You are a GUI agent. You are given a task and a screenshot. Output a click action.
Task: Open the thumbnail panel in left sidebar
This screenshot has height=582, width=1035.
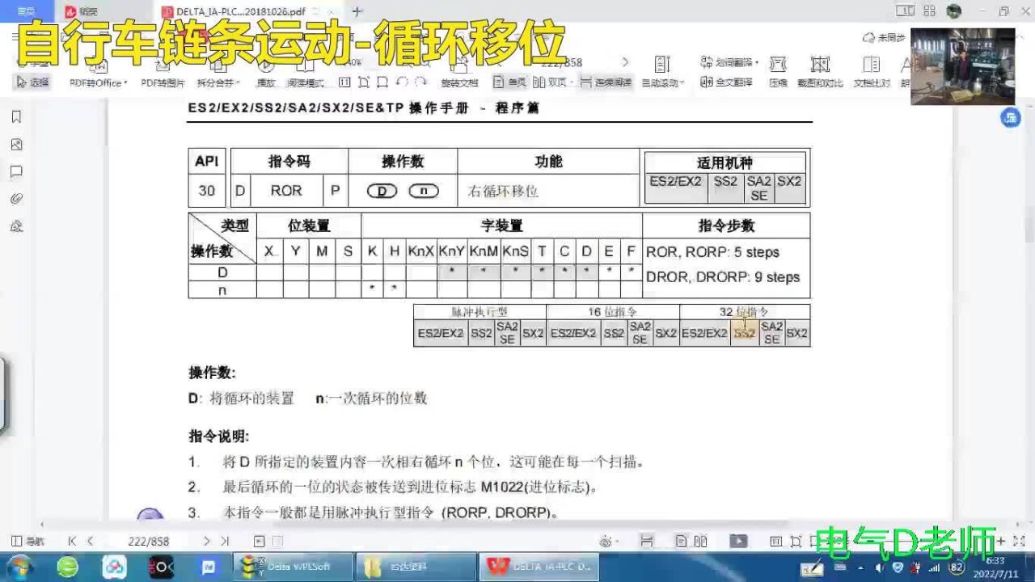pos(16,145)
